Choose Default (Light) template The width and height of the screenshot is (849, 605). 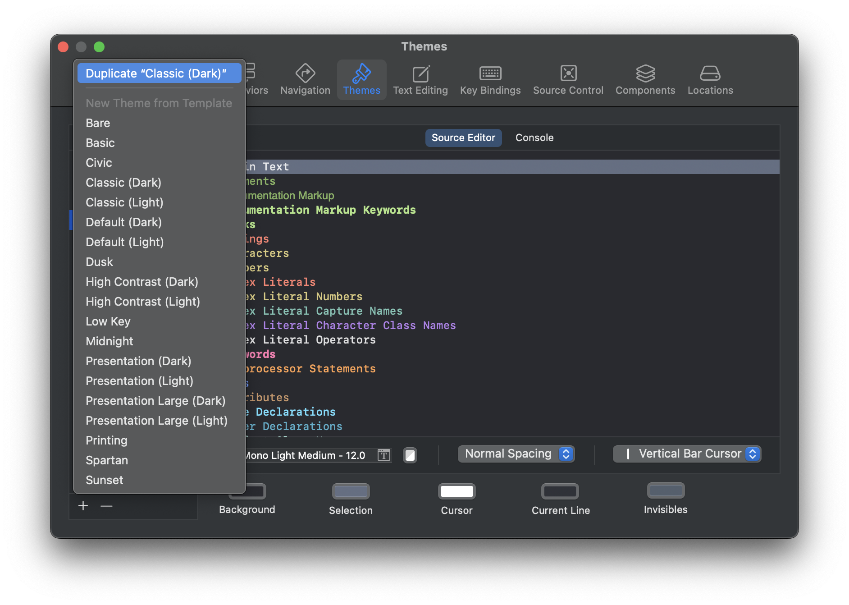(x=160, y=242)
